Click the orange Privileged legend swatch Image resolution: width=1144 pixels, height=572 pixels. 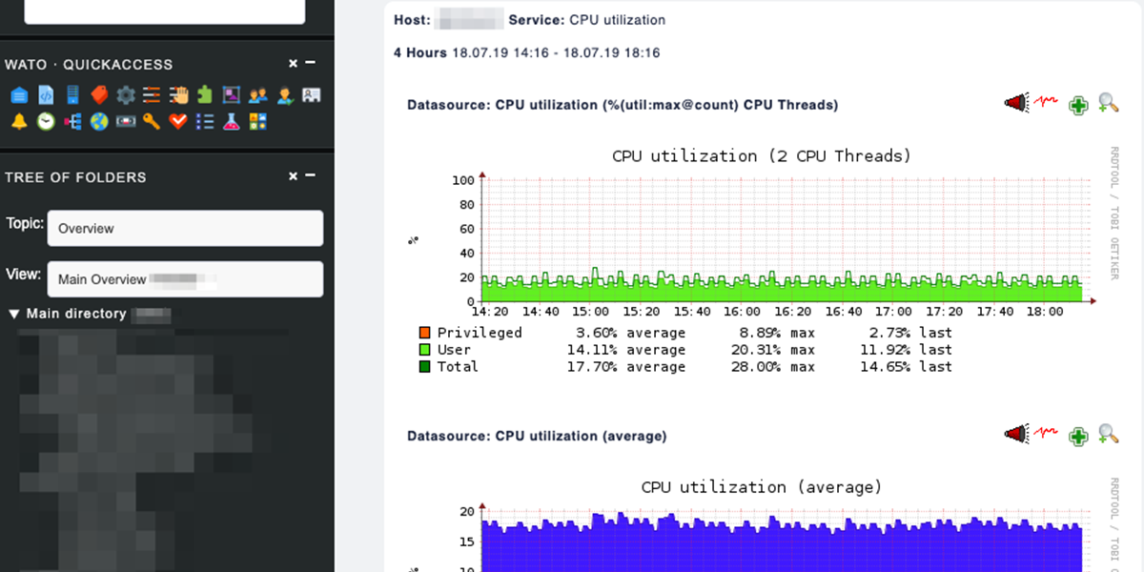coord(424,333)
